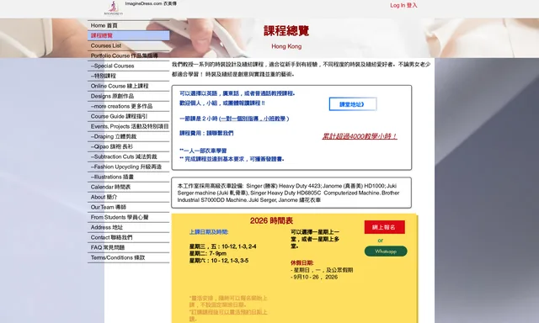The width and height of the screenshot is (539, 323).
Task: Click the orange 訂購課程後 underlined note
Action: [x=228, y=315]
